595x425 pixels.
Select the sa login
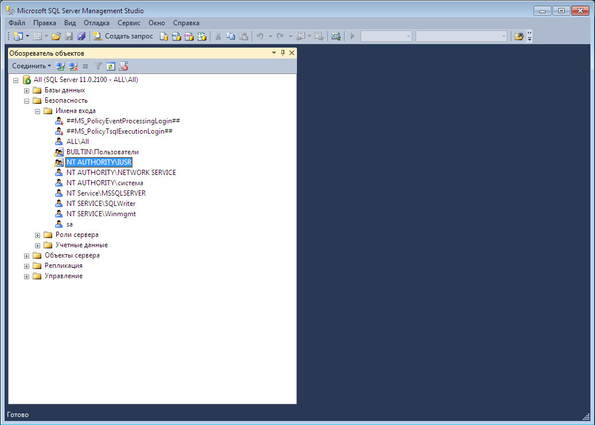point(69,224)
